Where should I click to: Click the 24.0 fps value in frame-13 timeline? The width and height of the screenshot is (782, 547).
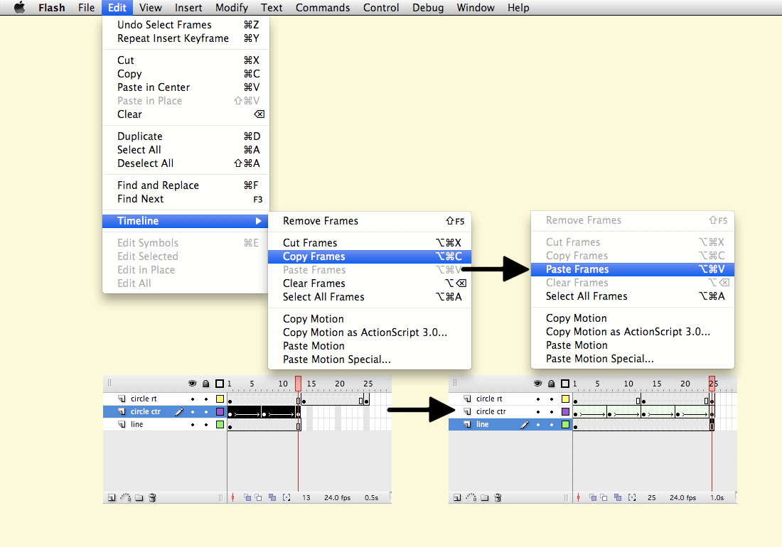point(337,498)
